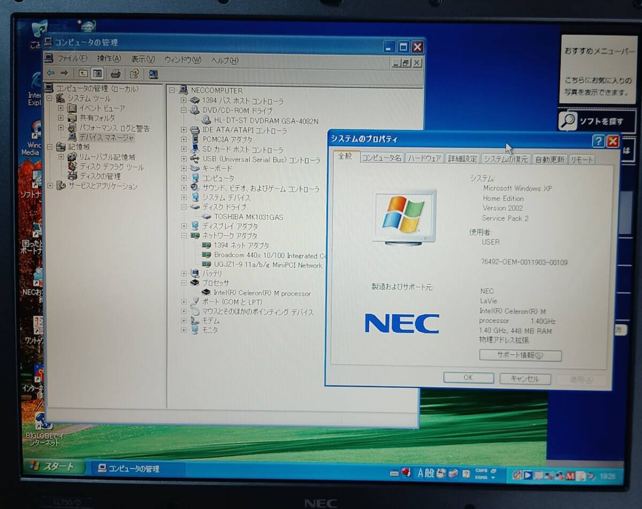Collapse the プロセッサ category
642x509 pixels.
(184, 283)
